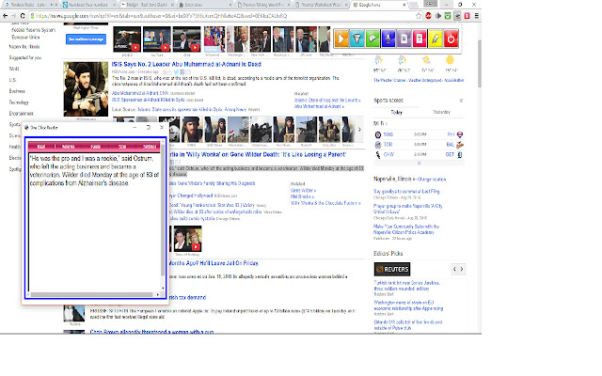Screen dimensions: 602x376
Task: Click the yellow highlighter pen icon
Action: click(436, 39)
